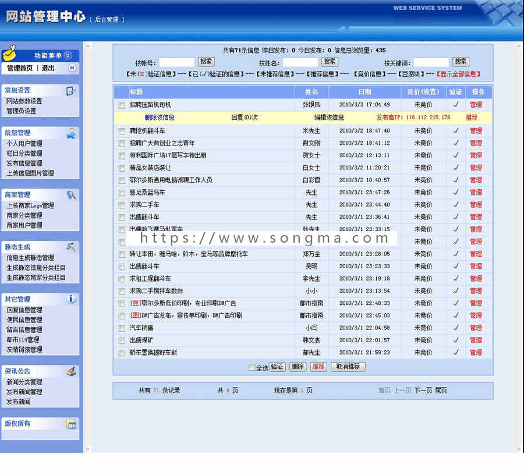This screenshot has width=524, height=476.
Task: Focus the 按关键词 input field
Action: click(431, 62)
